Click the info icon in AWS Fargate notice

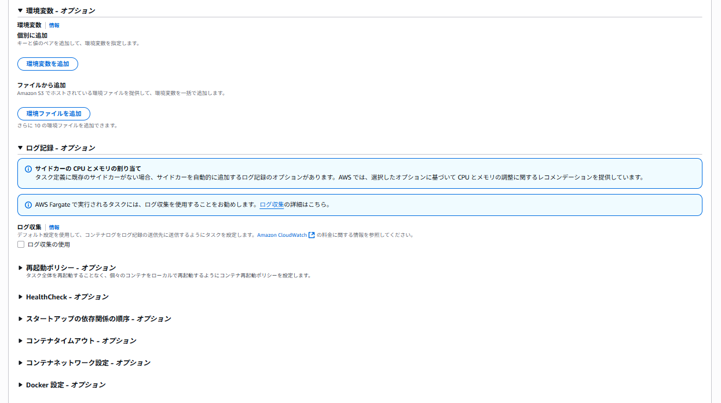tap(28, 205)
